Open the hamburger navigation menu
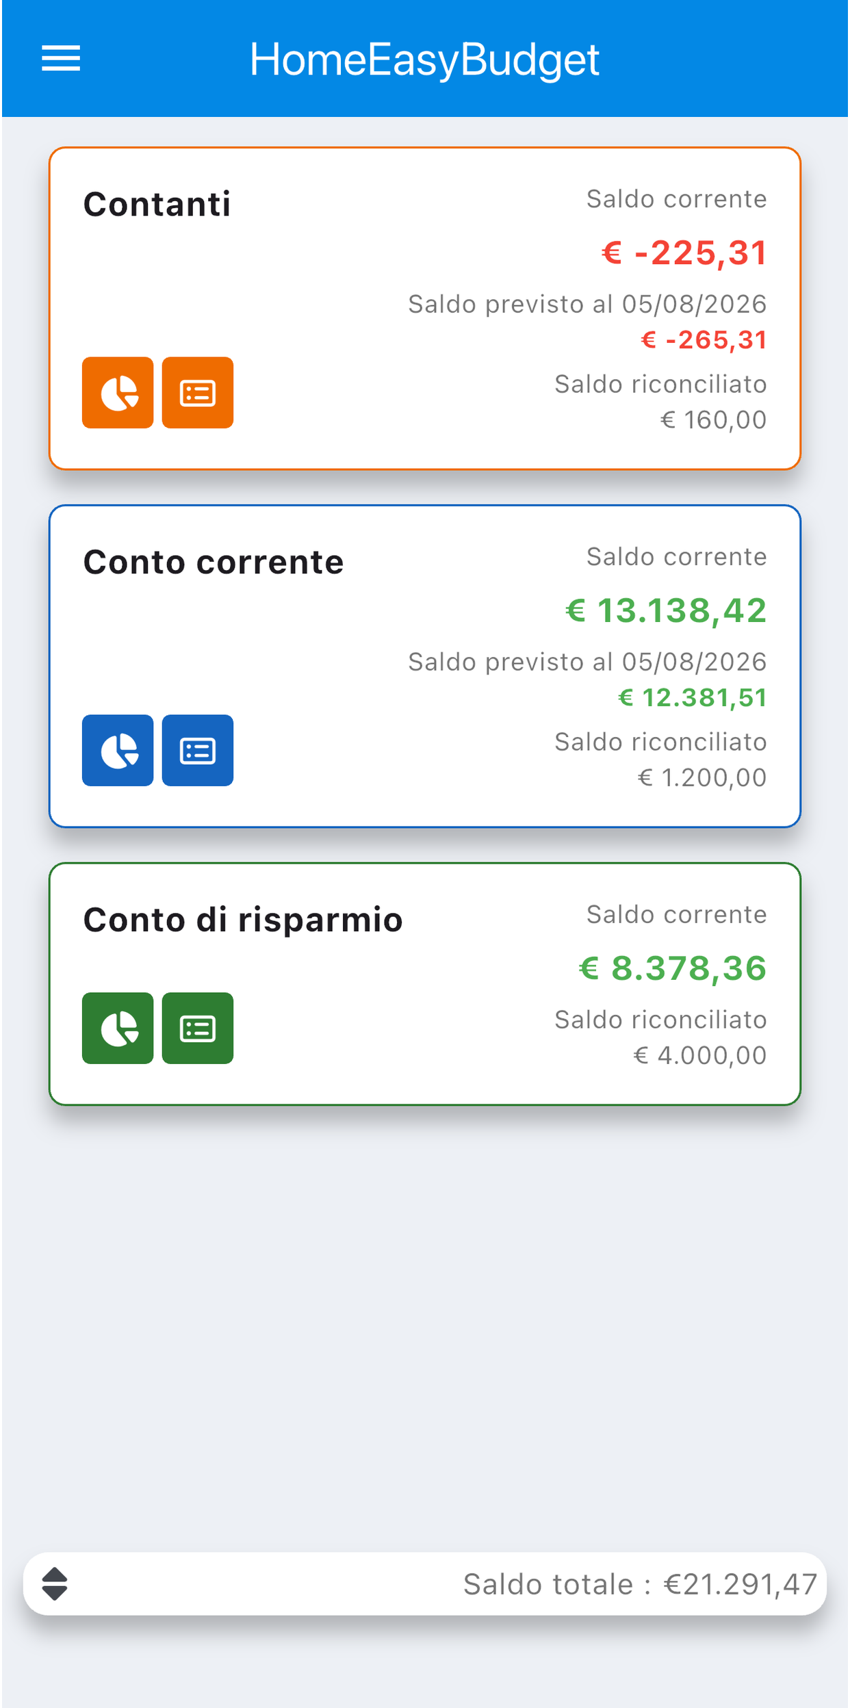The image size is (850, 1708). pos(61,58)
